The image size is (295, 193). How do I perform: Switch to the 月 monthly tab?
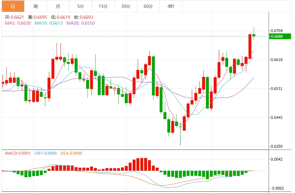click(x=58, y=6)
